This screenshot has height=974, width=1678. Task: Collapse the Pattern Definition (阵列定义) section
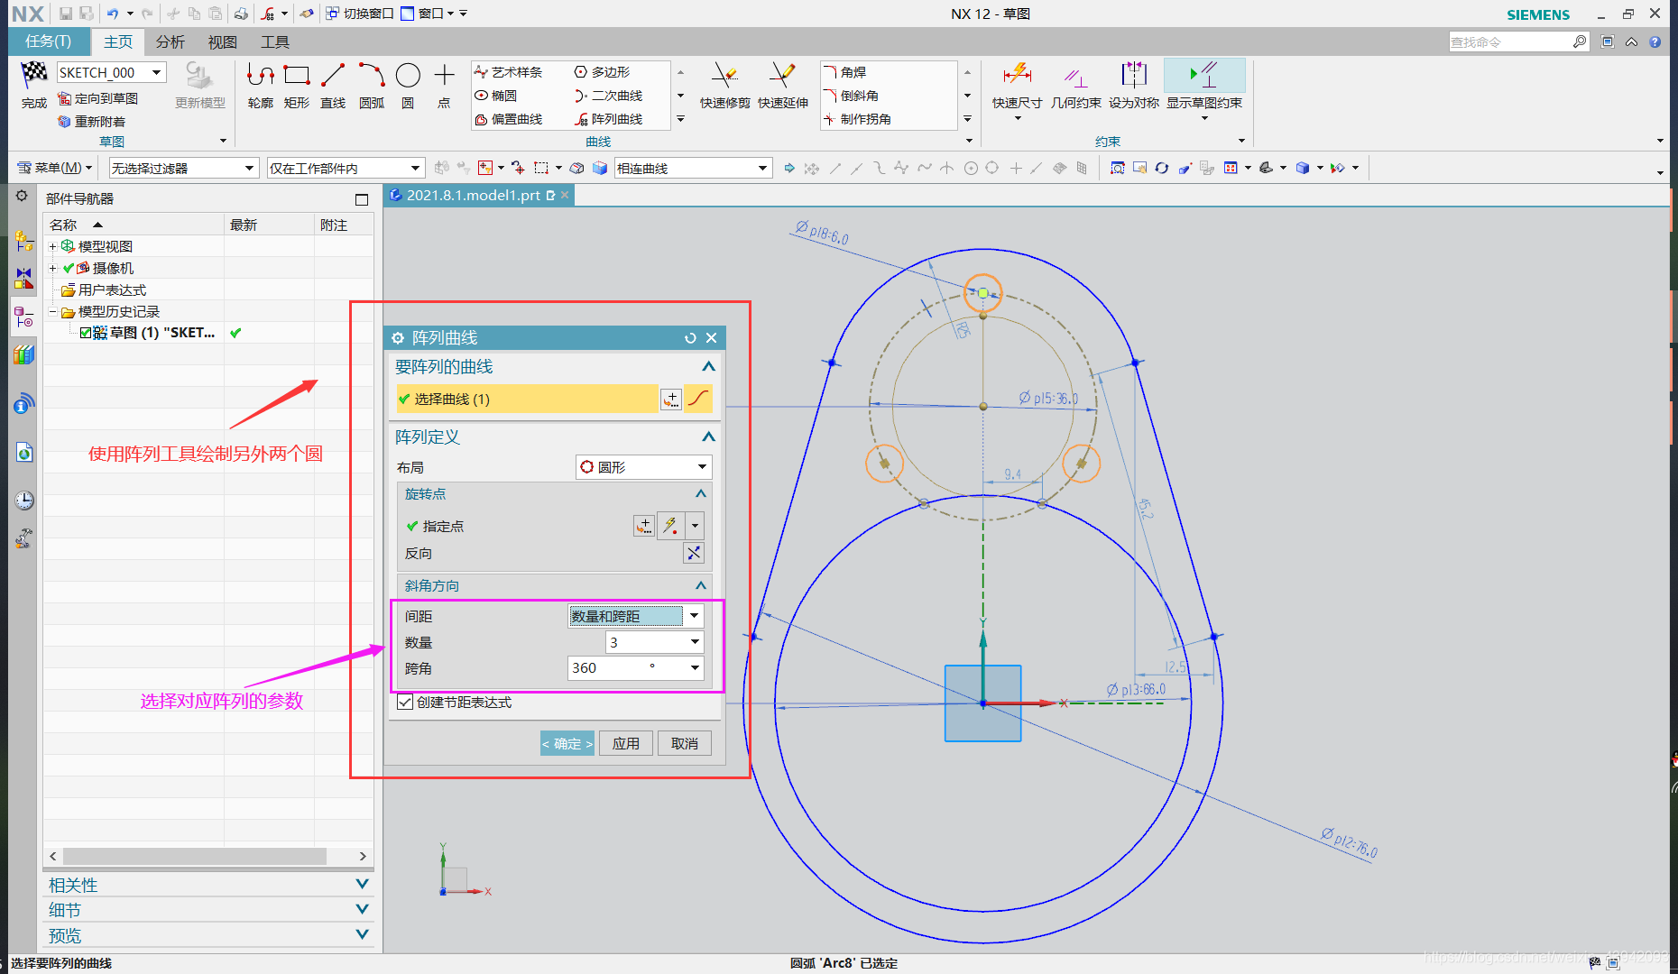coord(708,437)
